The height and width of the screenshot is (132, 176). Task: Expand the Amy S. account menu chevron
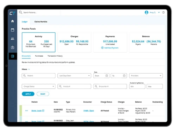tap(159, 12)
